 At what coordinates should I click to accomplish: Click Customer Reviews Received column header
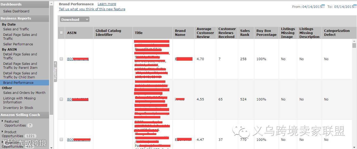(227, 33)
